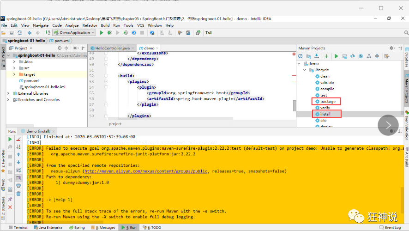
Task: Reimport all Maven projects
Action: pyautogui.click(x=300, y=56)
